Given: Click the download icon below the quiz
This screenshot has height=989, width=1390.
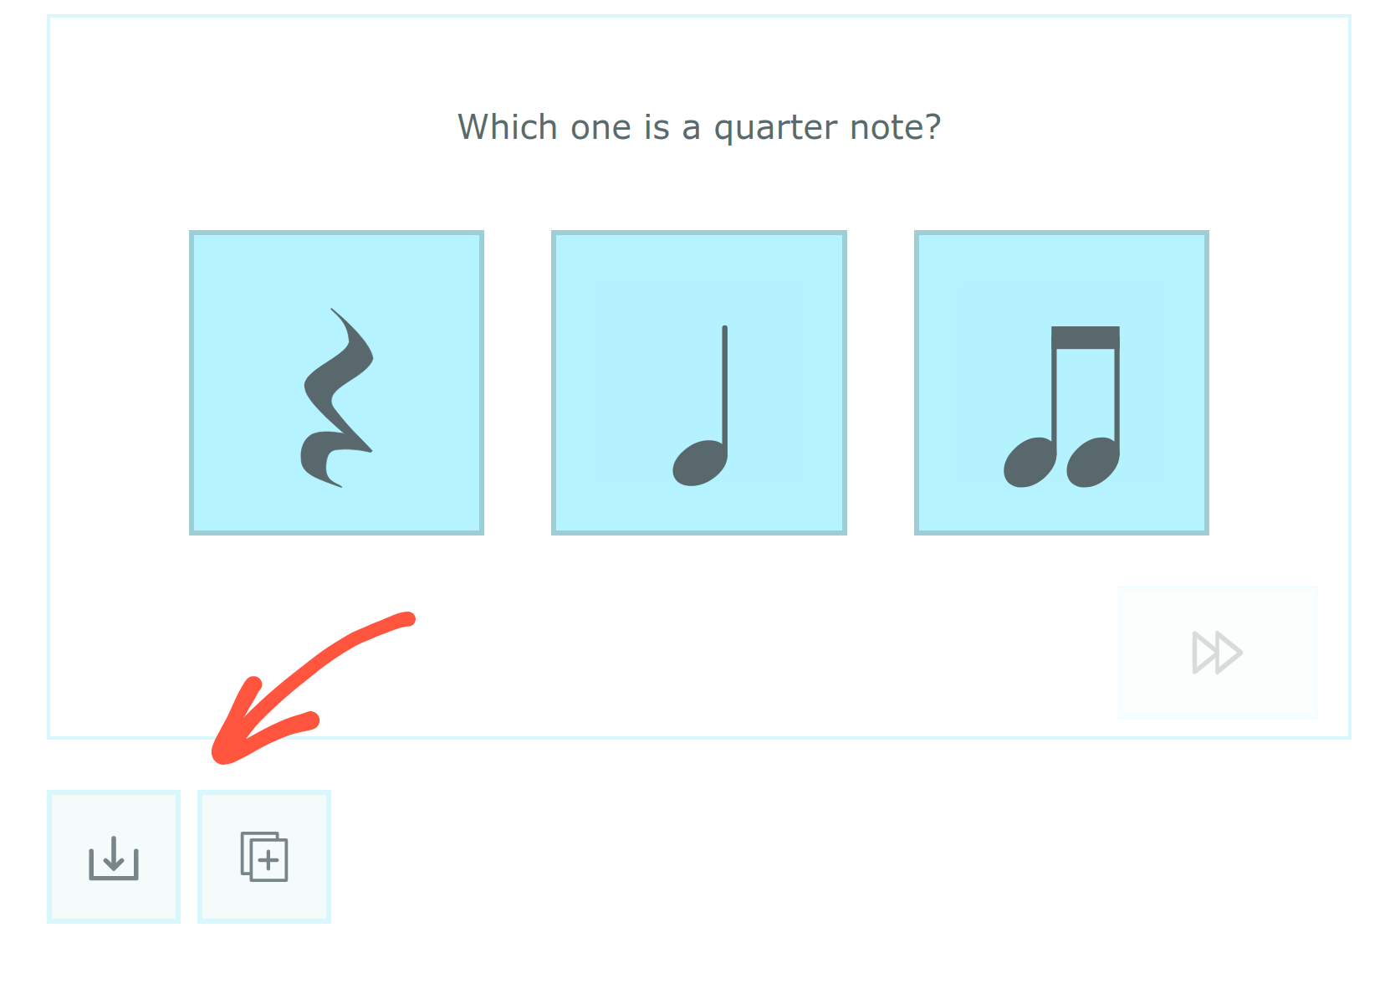Looking at the screenshot, I should coord(114,857).
